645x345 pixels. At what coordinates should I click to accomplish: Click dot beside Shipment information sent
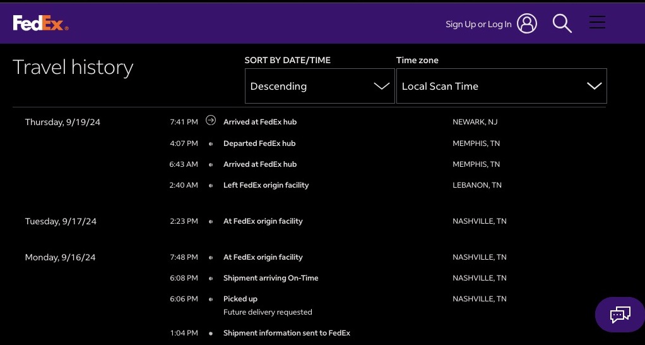point(211,333)
